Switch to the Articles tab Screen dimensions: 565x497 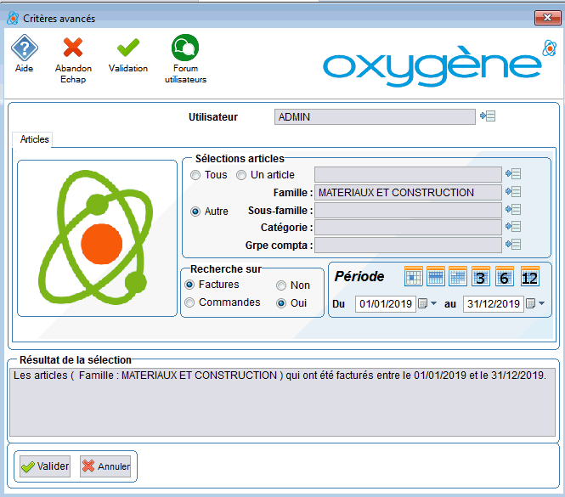click(x=34, y=139)
